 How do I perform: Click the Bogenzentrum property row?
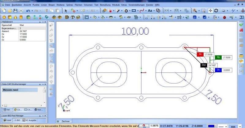[x=24, y=28]
